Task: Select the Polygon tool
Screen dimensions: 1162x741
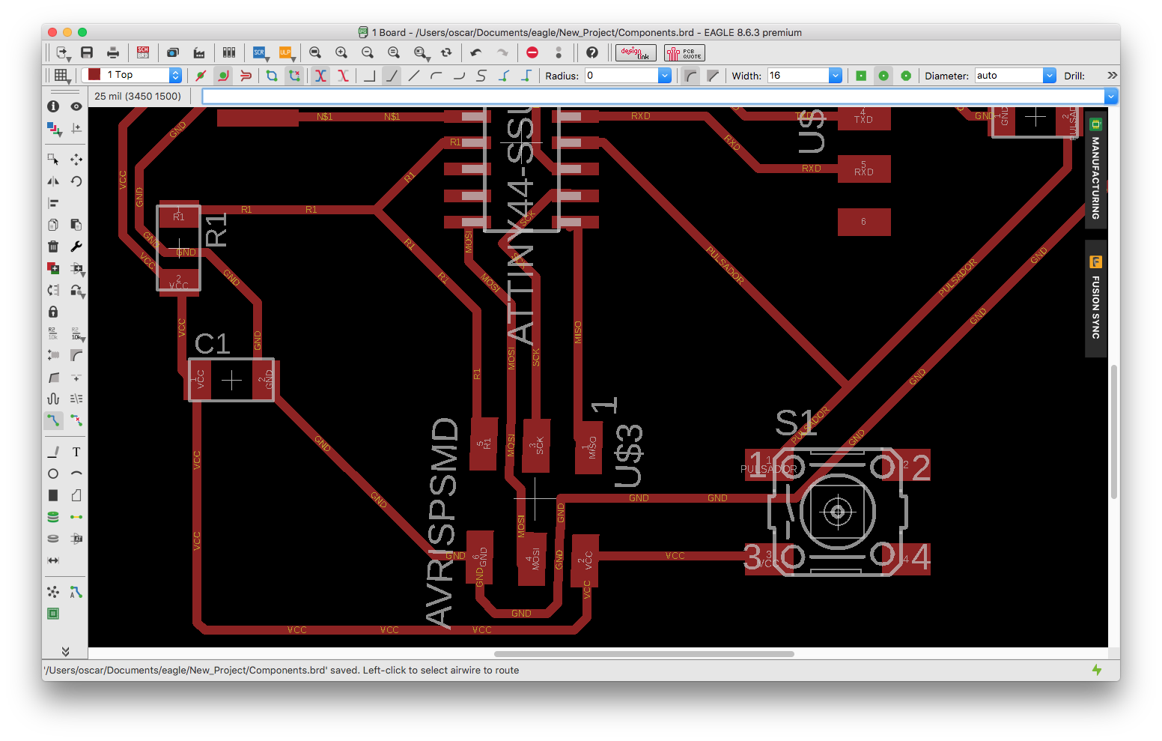Action: pyautogui.click(x=76, y=495)
